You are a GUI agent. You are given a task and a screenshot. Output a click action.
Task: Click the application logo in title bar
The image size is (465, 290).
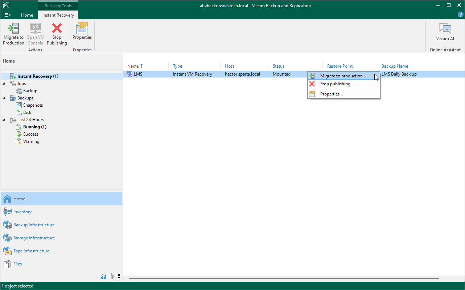tap(6, 5)
